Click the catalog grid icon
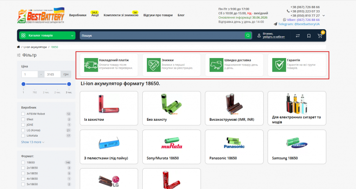Viewport: 356px width, 189px height. pos(23,35)
